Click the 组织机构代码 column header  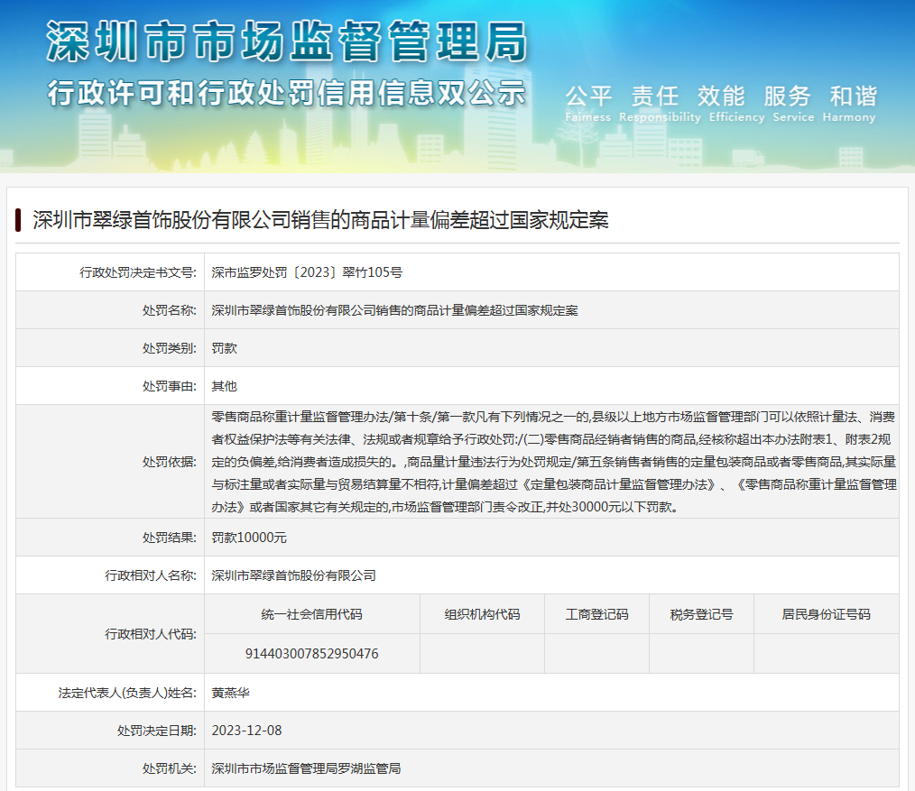point(482,614)
